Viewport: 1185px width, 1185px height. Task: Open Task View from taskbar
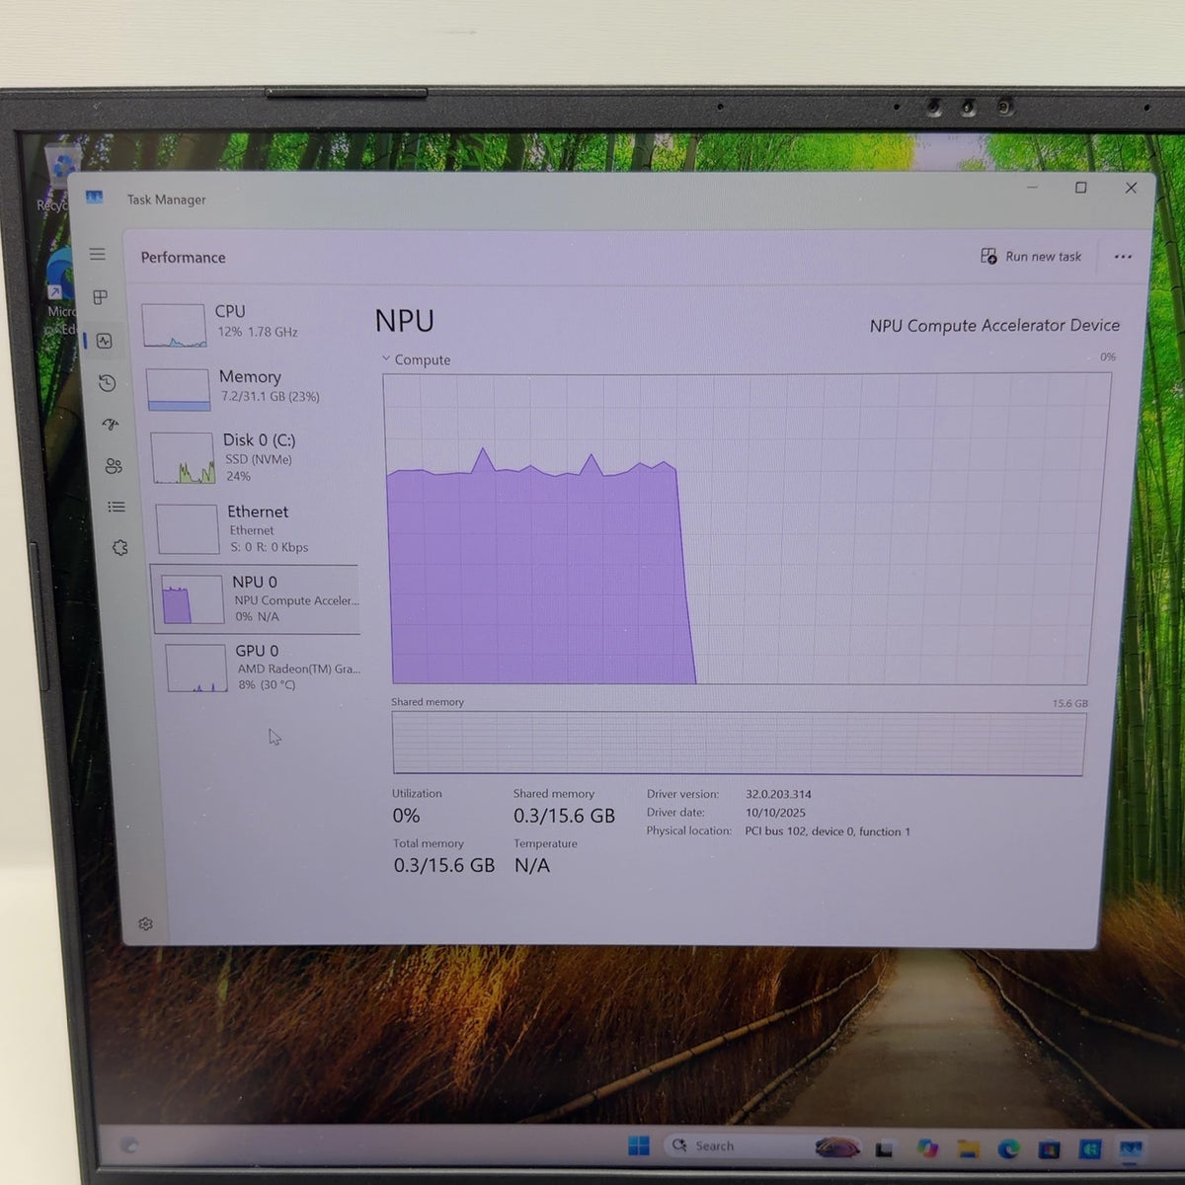tap(884, 1148)
